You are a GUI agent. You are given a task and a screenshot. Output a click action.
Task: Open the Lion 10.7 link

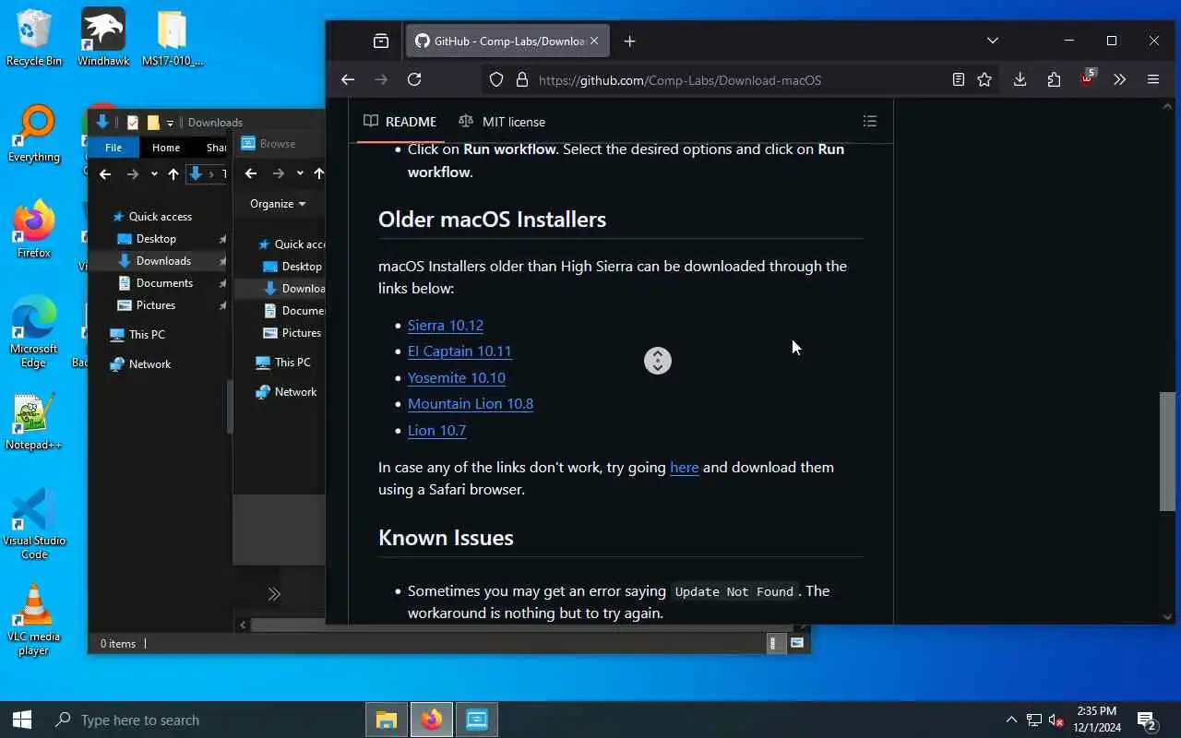[x=437, y=430]
